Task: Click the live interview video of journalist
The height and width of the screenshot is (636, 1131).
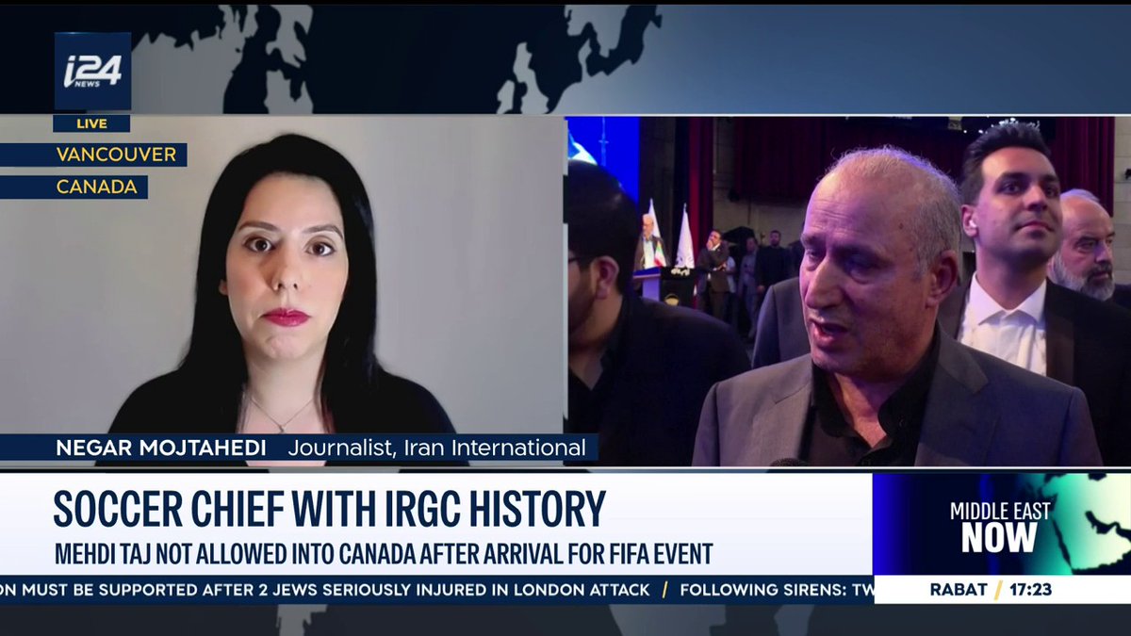Action: click(x=282, y=289)
